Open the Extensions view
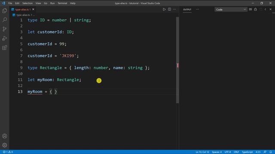The width and height of the screenshot is (275, 154). tap(5, 47)
